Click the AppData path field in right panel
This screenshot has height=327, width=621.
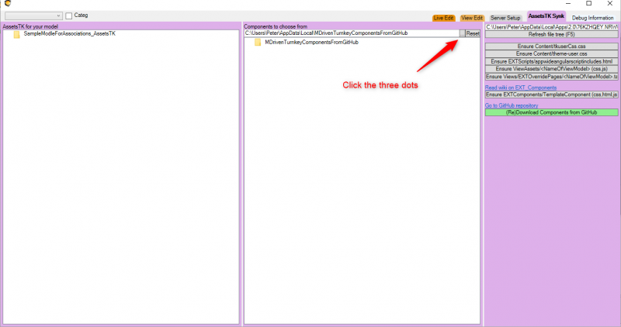[x=552, y=27]
